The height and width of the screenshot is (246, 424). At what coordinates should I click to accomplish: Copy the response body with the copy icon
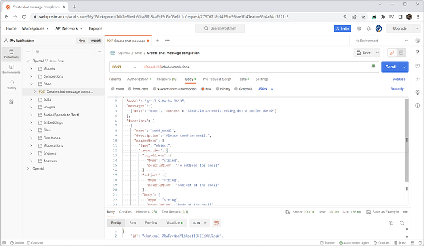coord(391,223)
